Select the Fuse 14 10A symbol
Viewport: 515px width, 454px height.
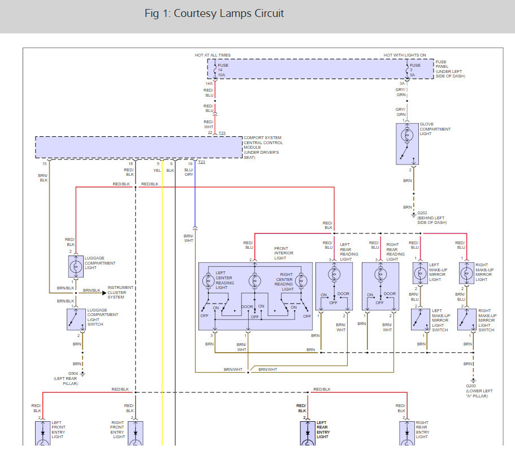(x=215, y=70)
